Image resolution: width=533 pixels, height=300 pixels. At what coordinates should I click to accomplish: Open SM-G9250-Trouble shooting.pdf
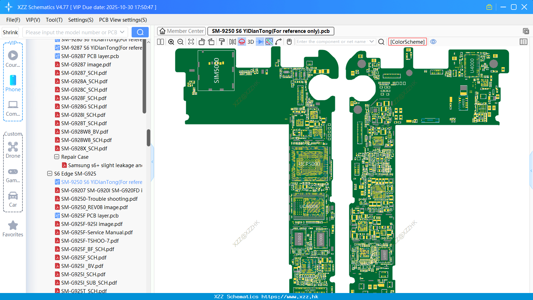click(x=99, y=199)
